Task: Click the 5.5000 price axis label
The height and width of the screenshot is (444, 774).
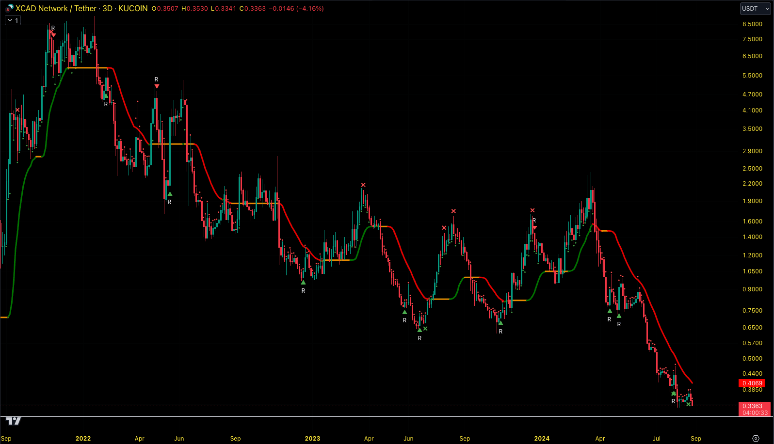Action: 752,76
